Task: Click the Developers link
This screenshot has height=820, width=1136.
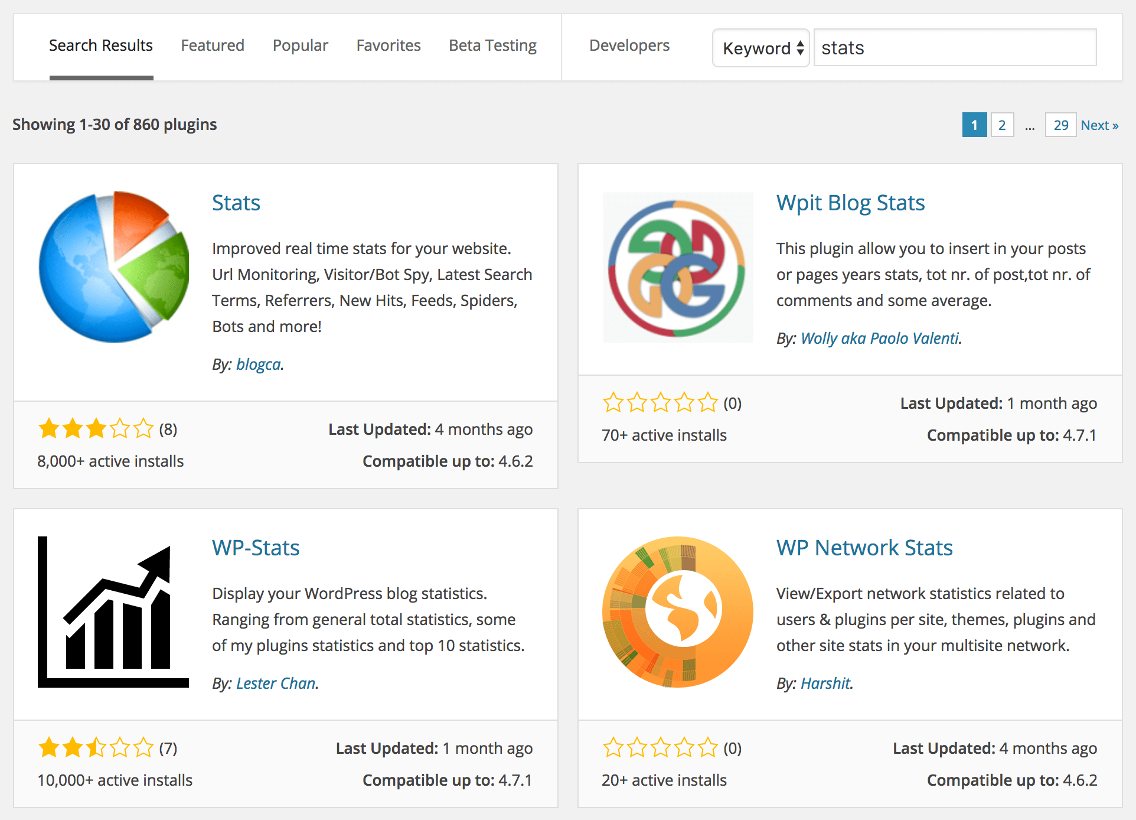Action: 629,45
